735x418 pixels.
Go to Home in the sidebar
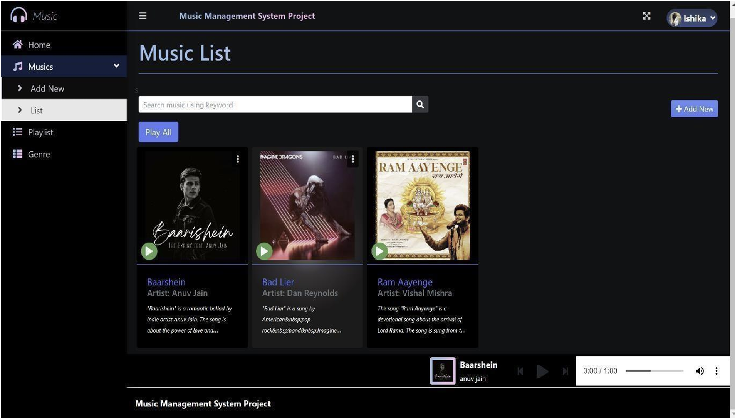coord(64,45)
